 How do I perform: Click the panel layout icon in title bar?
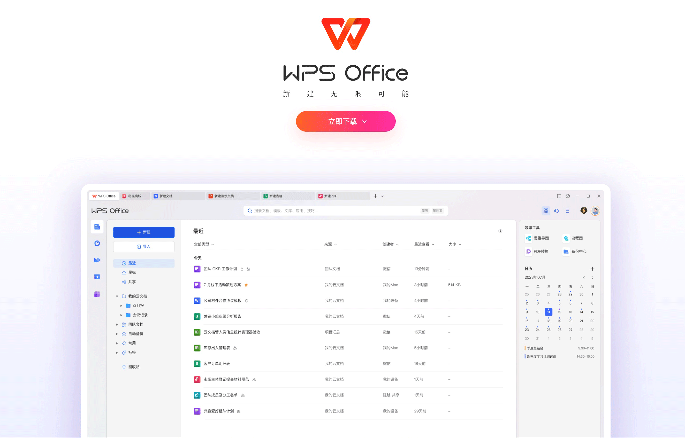pyautogui.click(x=559, y=196)
